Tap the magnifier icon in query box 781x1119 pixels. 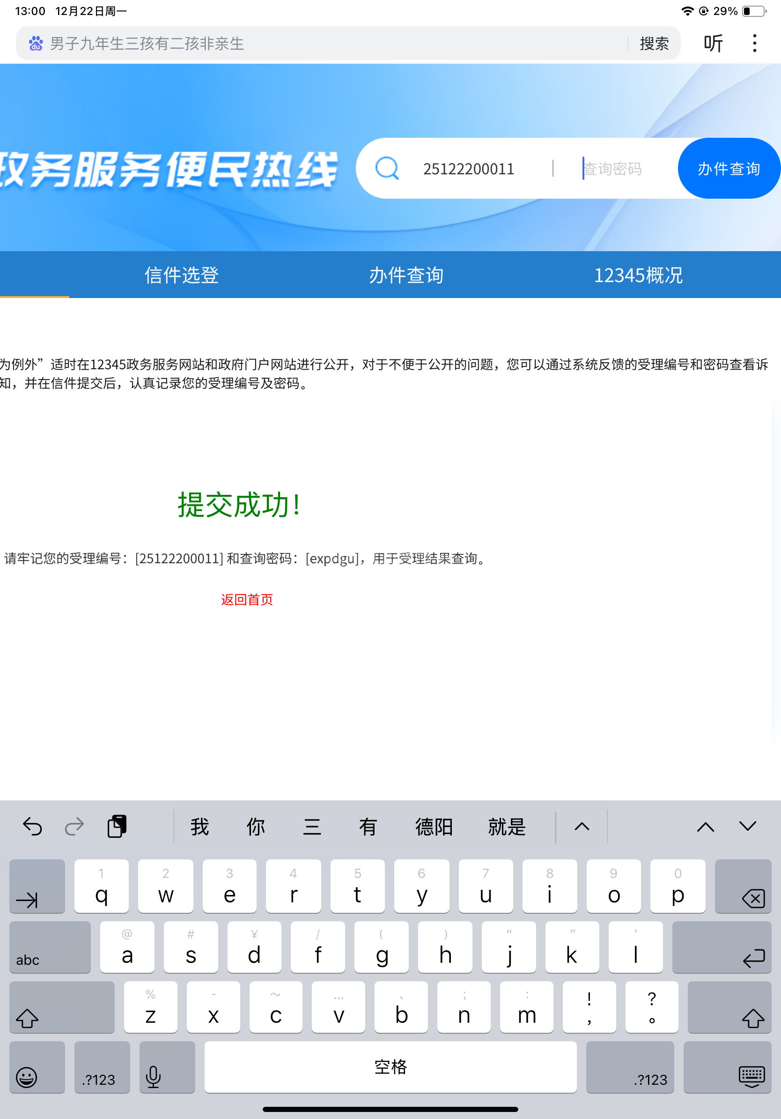point(387,169)
